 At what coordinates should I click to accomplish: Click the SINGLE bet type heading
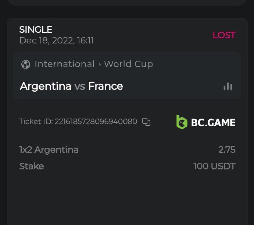pos(36,29)
